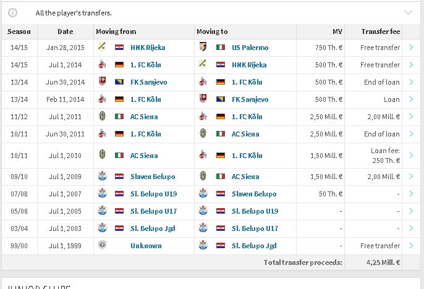Collapse the transfers panel with top-right chevron
Screen dimensions: 424x289
click(408, 12)
